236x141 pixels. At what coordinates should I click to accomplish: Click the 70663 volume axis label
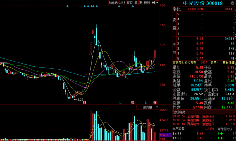pyautogui.click(x=164, y=110)
